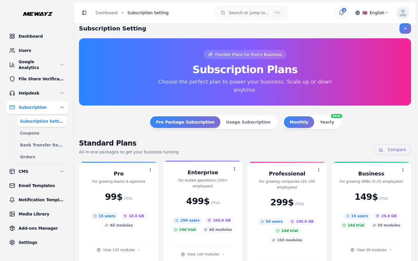Expand the Google Analytics menu
The width and height of the screenshot is (418, 261).
62,64
